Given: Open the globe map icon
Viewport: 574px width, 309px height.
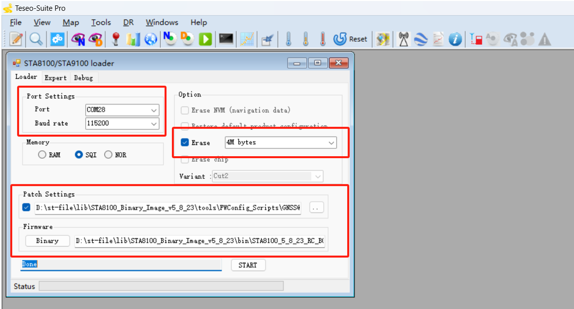Looking at the screenshot, I should pos(151,39).
